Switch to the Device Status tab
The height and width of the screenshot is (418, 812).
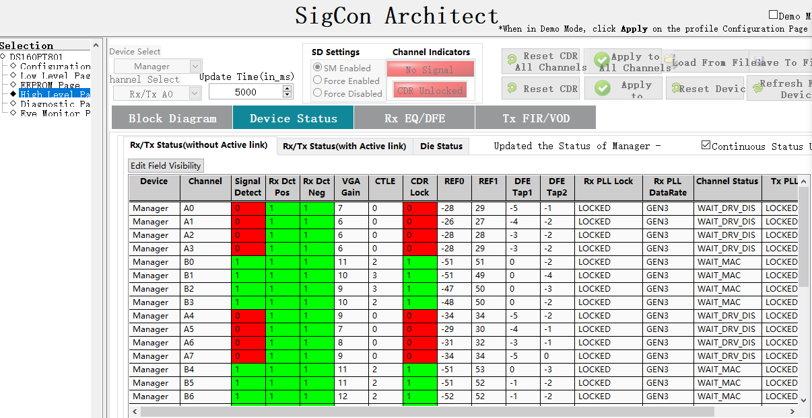tap(294, 118)
